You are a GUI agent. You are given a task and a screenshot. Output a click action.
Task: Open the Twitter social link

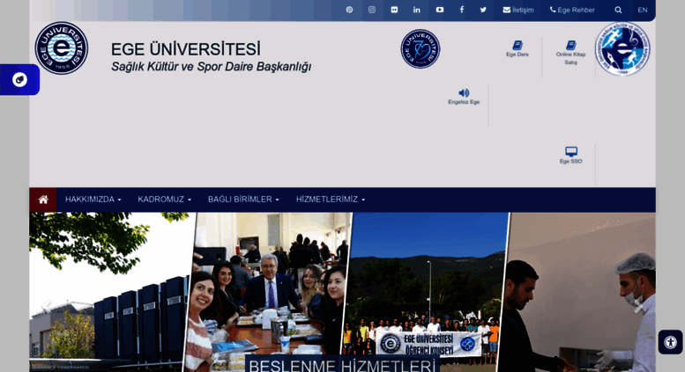(x=483, y=10)
